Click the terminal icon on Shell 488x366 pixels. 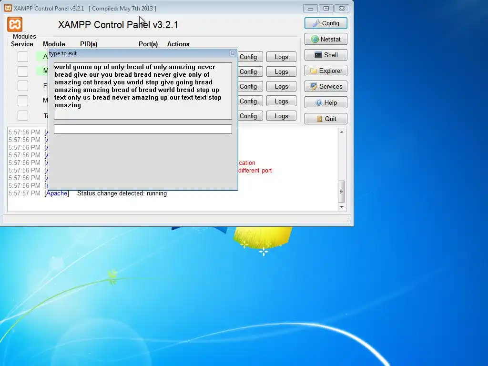(318, 55)
